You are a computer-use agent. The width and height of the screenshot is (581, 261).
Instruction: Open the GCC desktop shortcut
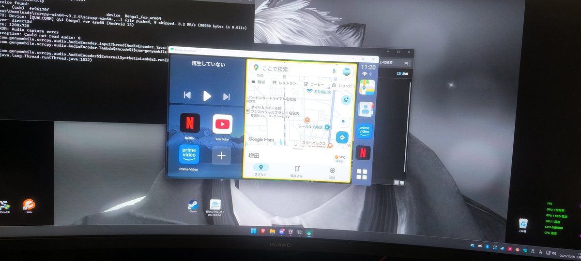pos(29,206)
